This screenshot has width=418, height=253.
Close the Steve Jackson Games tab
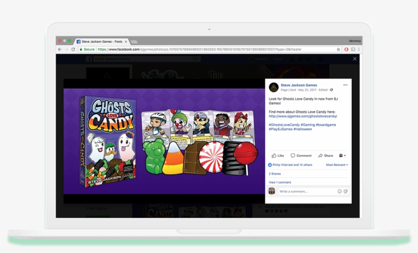click(126, 42)
